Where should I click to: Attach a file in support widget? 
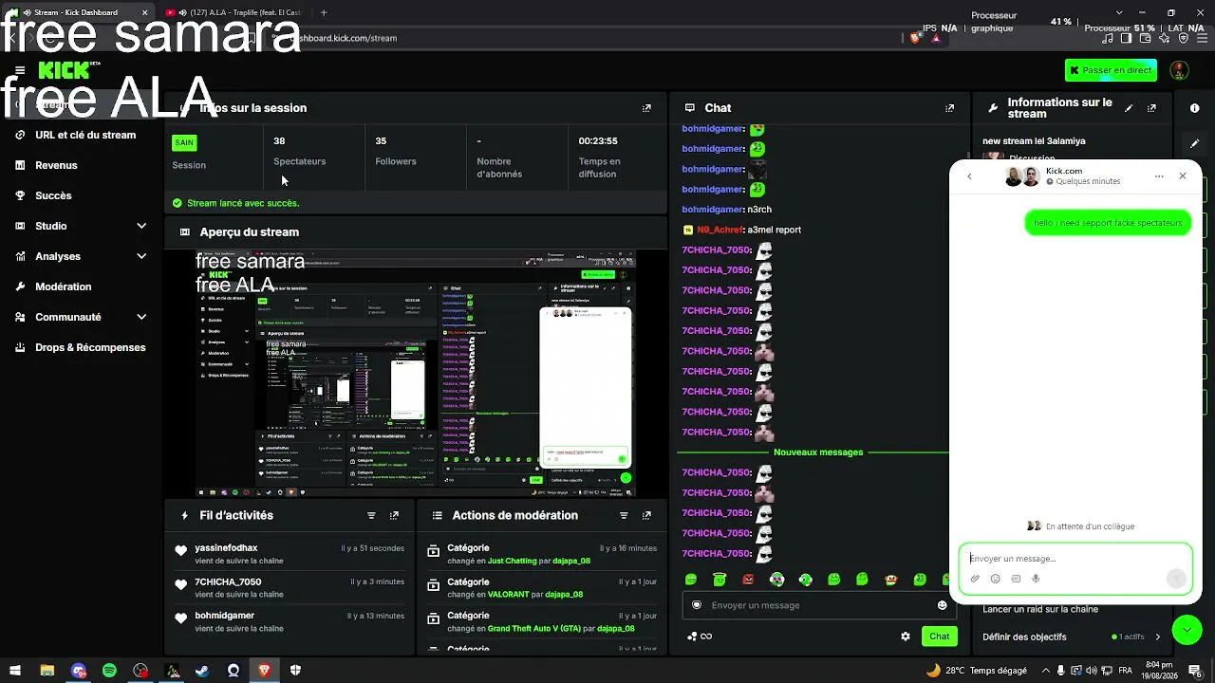click(975, 579)
